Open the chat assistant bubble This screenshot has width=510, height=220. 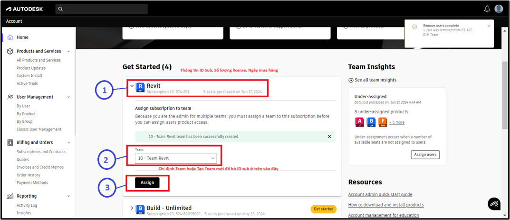click(x=494, y=204)
